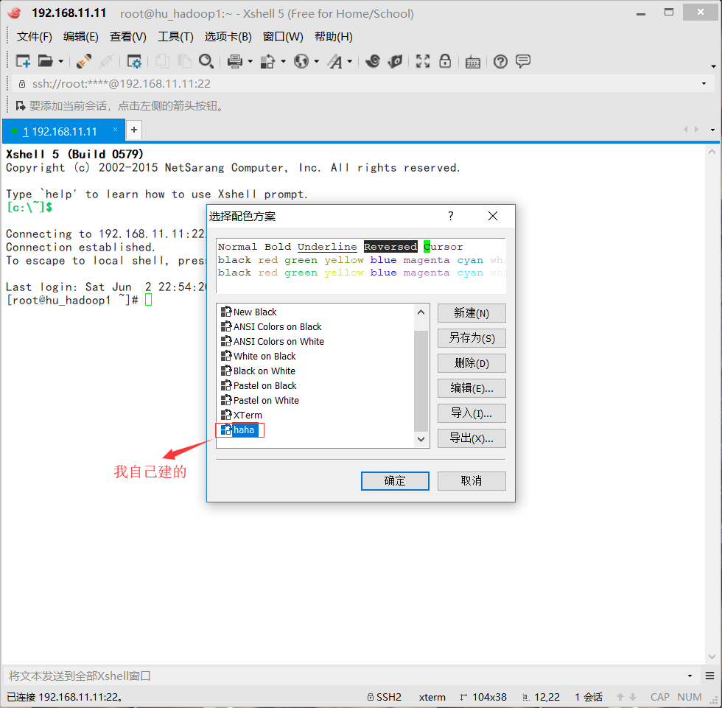This screenshot has height=708, width=722.
Task: Select the haha color scheme
Action: (x=239, y=430)
